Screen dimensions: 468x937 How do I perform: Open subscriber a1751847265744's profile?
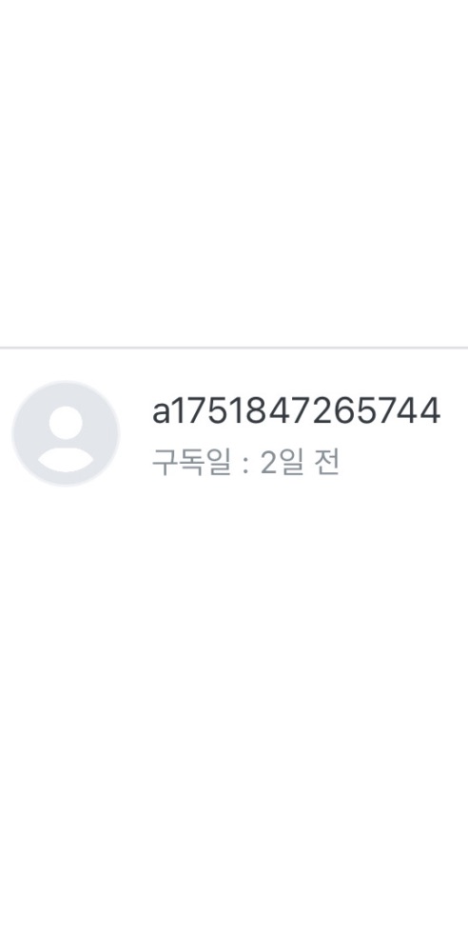pos(234,433)
